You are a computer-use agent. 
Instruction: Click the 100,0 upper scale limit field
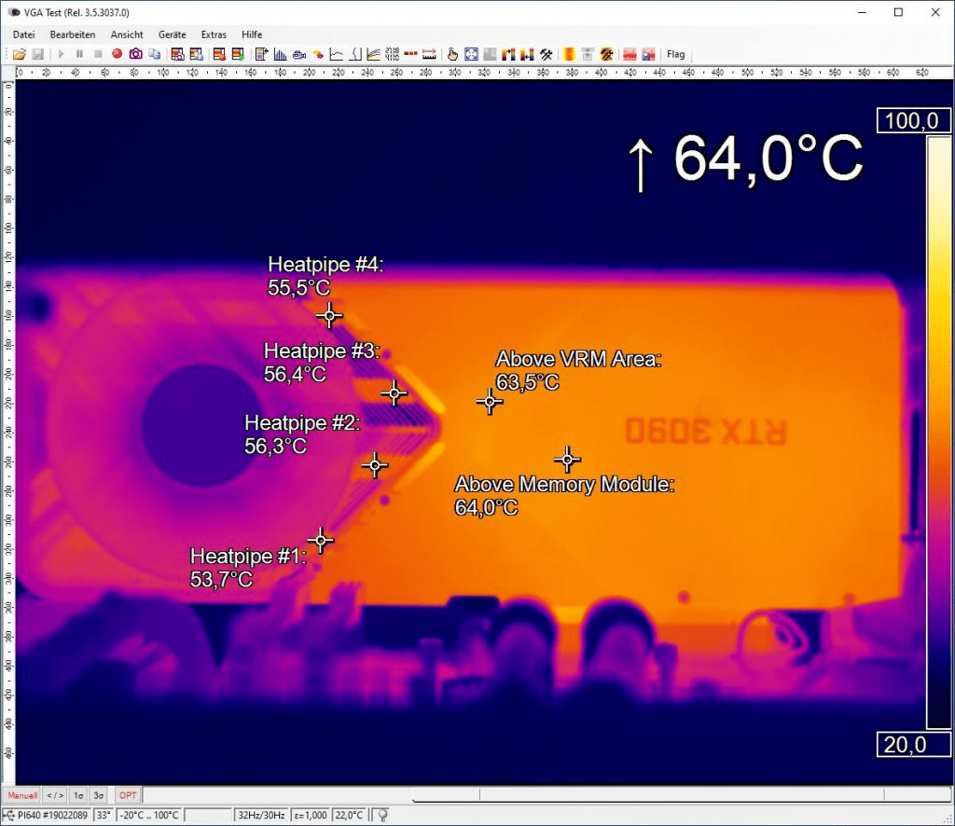913,120
